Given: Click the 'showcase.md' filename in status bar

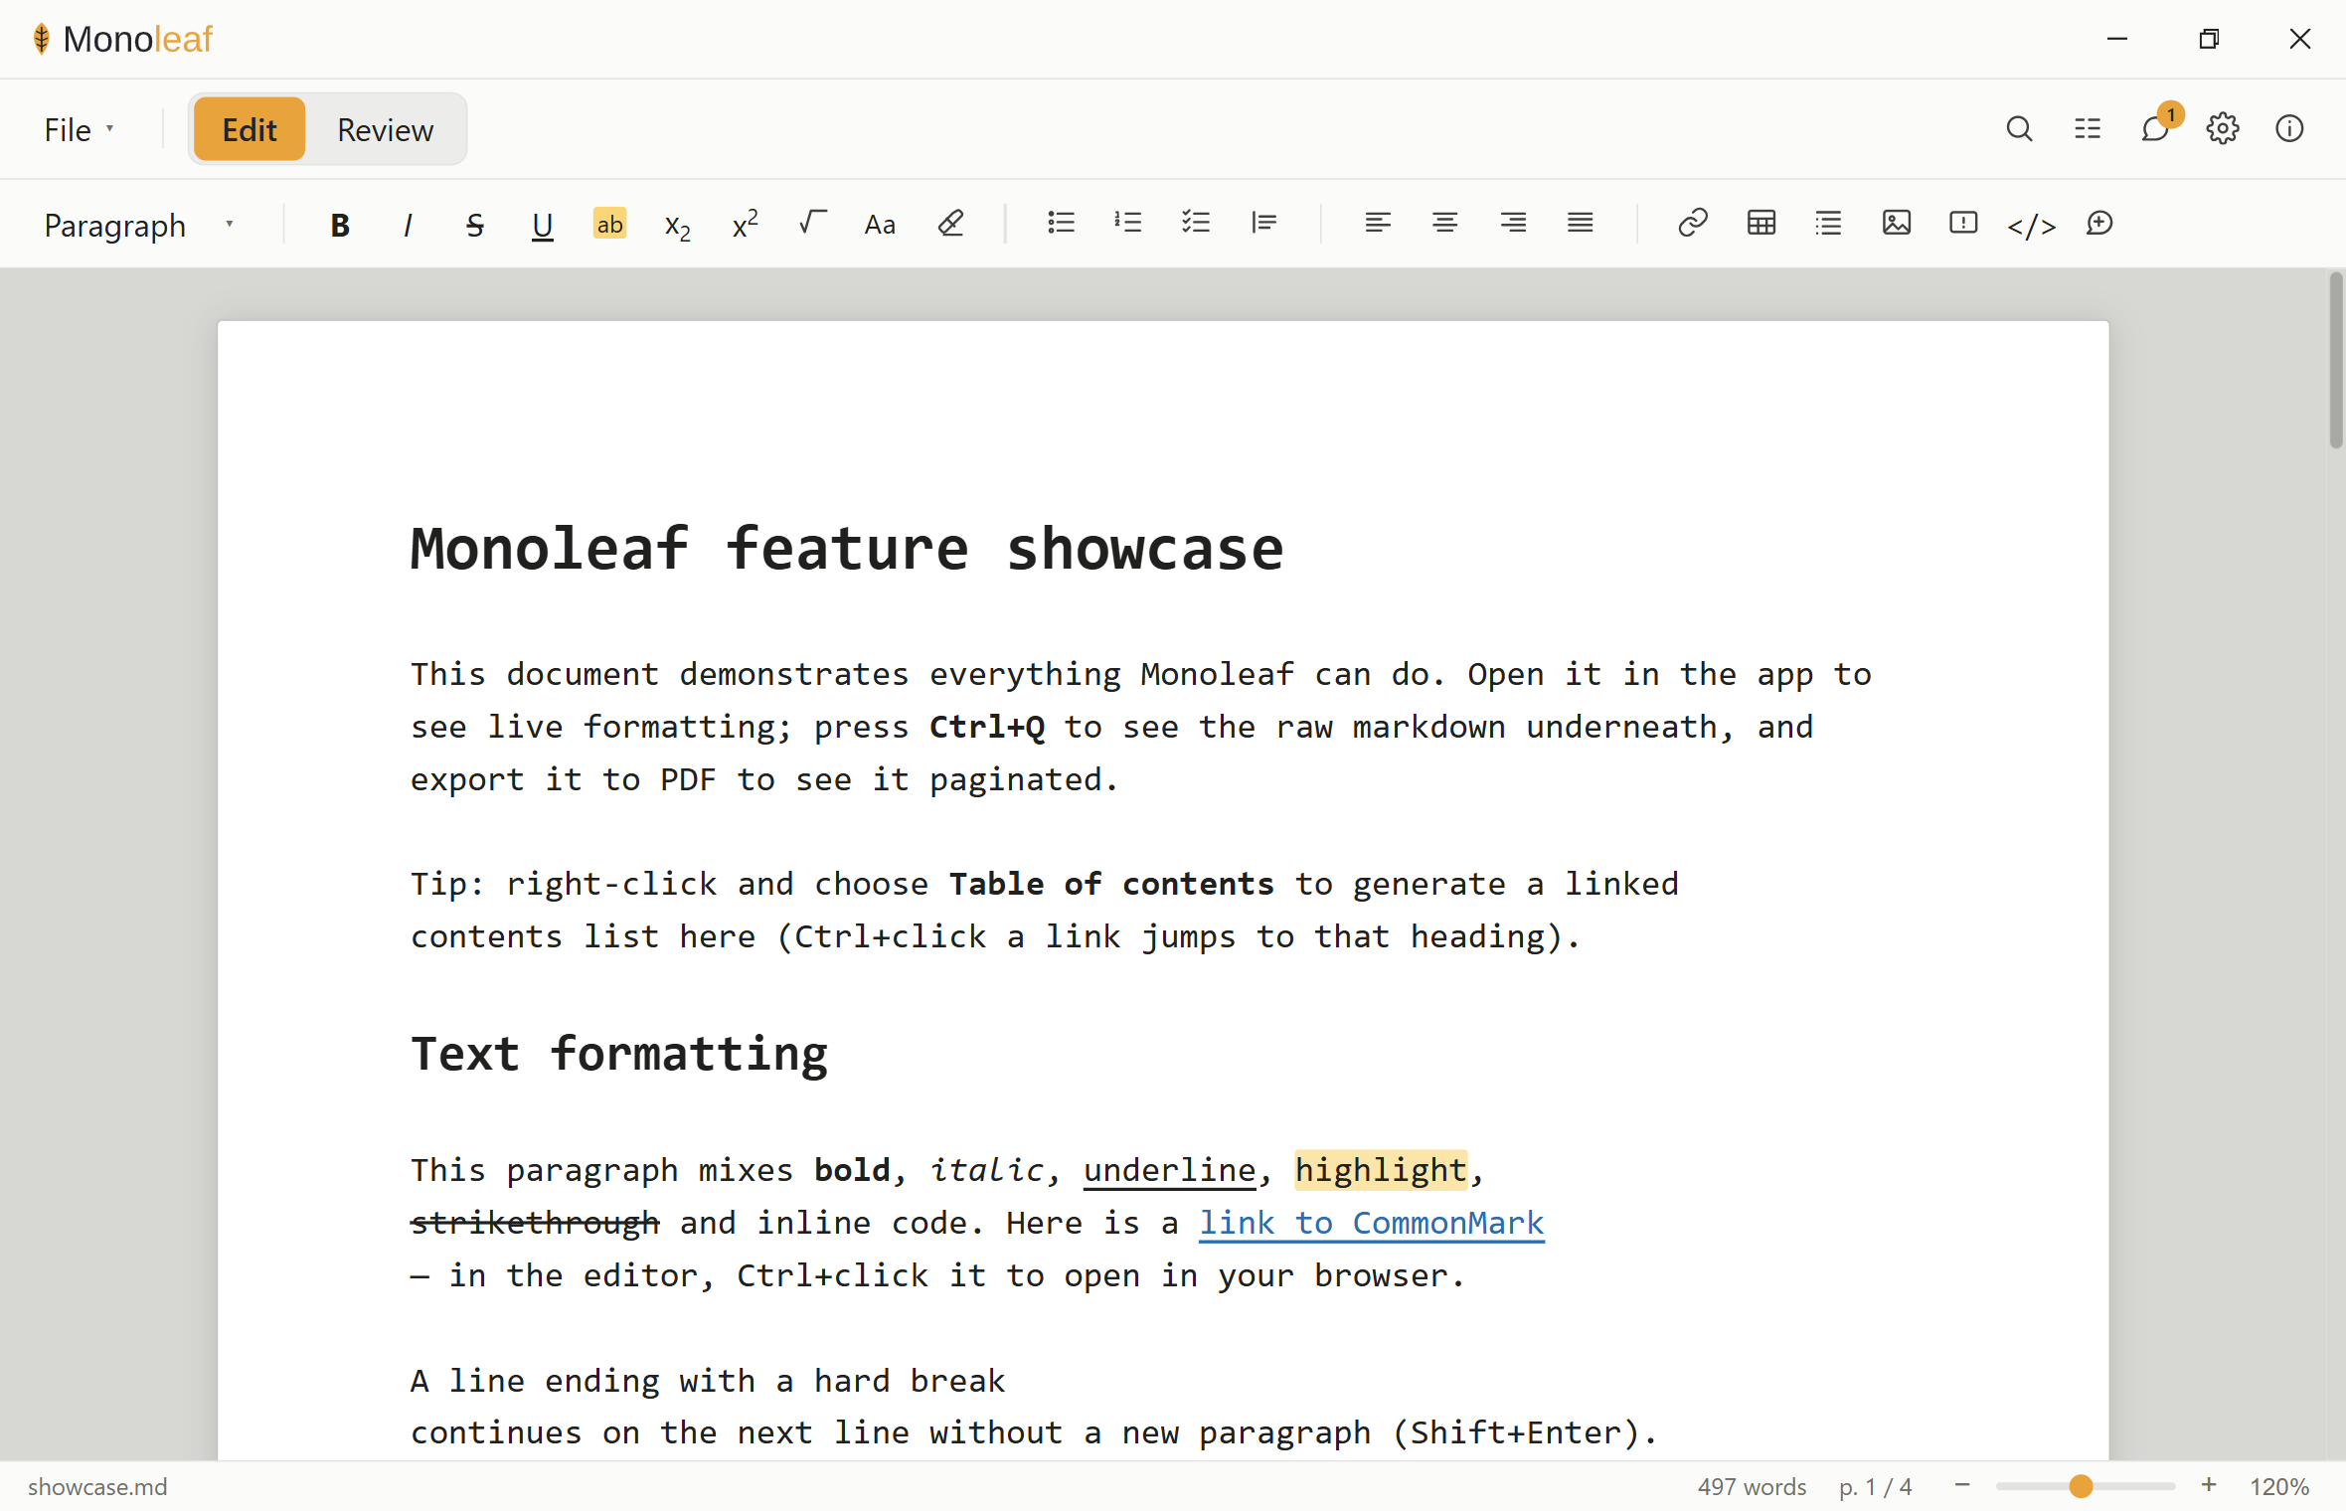Looking at the screenshot, I should pyautogui.click(x=97, y=1487).
